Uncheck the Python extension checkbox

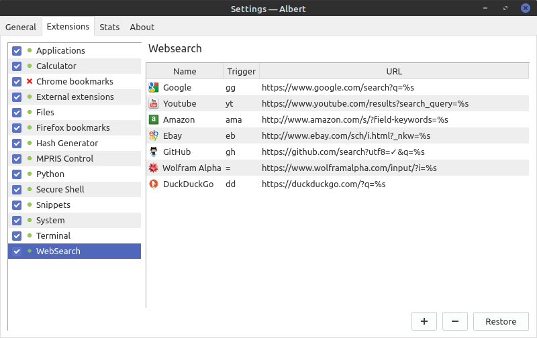click(17, 174)
